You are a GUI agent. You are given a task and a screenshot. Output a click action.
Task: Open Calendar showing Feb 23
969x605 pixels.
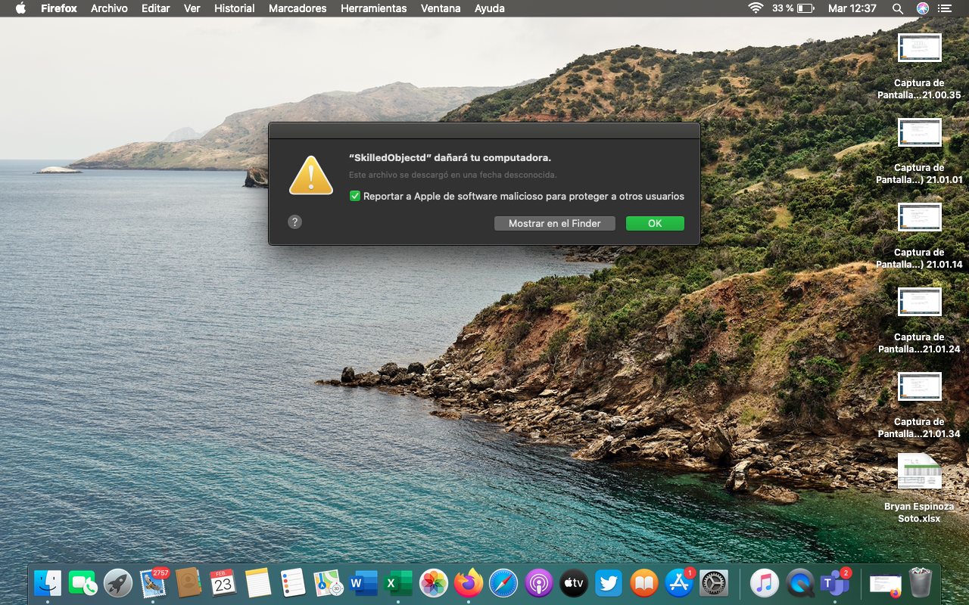[223, 583]
